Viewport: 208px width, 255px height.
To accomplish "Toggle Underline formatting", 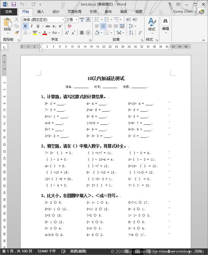I will pyautogui.click(x=38, y=26).
